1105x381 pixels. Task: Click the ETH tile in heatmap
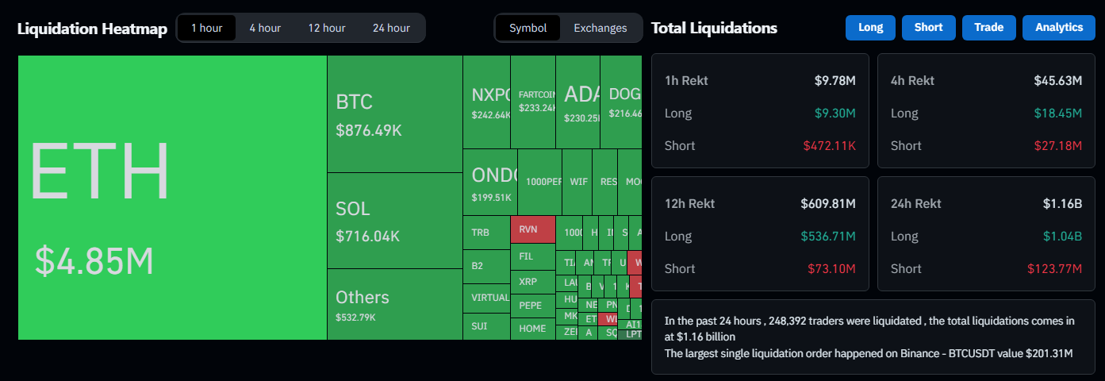[x=172, y=198]
